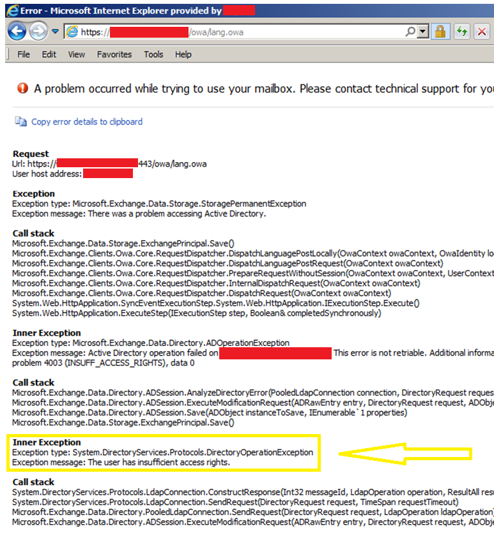Image resolution: width=494 pixels, height=533 pixels.
Task: Click the search magnifier in address bar
Action: (411, 32)
